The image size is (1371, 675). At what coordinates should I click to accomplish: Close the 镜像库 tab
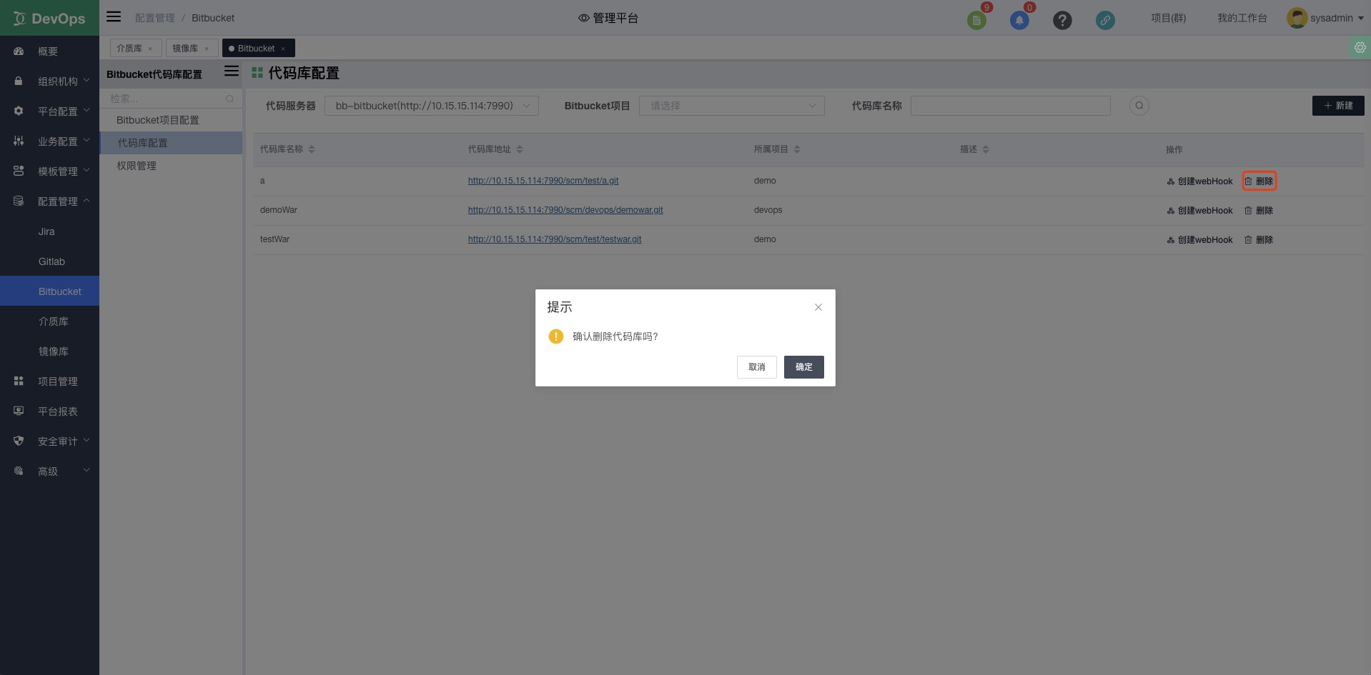207,49
